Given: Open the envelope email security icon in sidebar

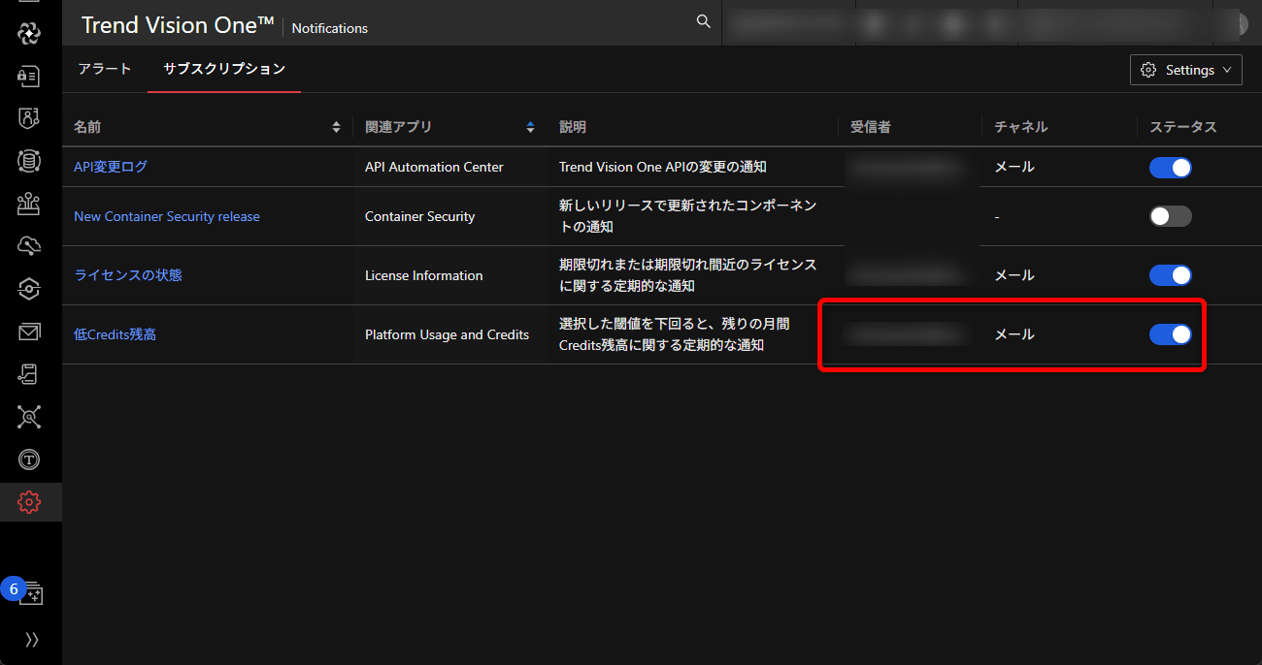Looking at the screenshot, I should pos(29,332).
